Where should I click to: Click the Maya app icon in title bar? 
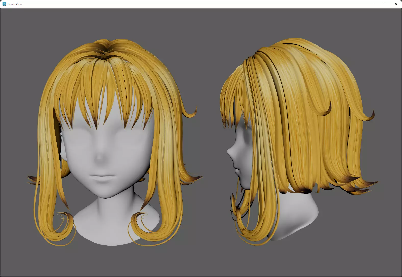click(x=4, y=4)
